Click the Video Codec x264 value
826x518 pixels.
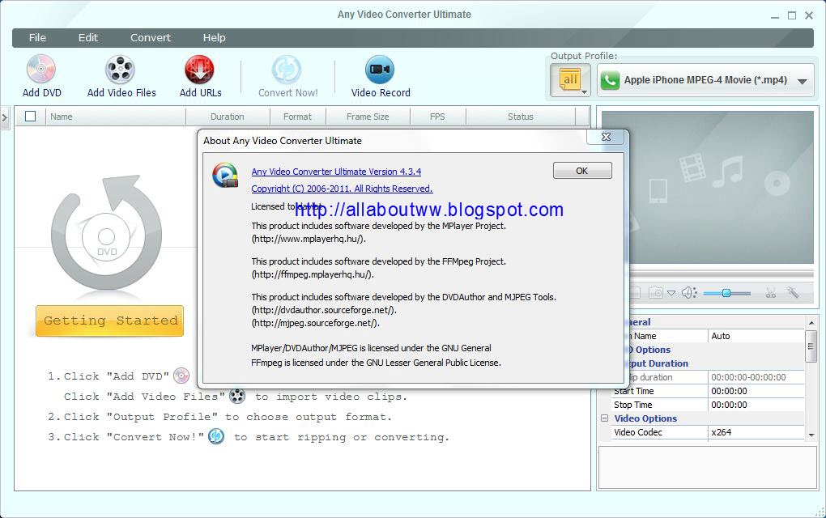tap(756, 432)
